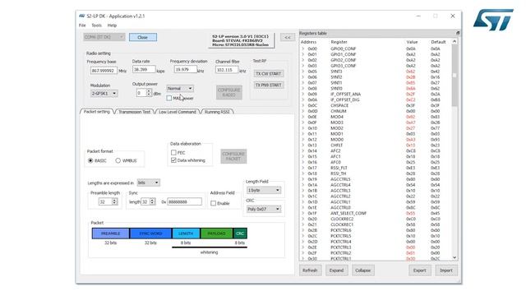
Task: Toggle Data whitening checkbox
Action: tap(173, 160)
